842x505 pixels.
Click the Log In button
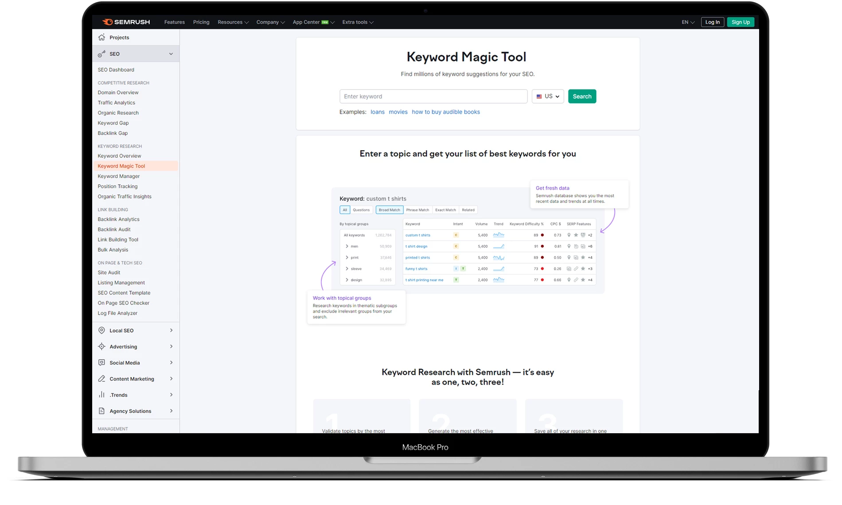[713, 22]
